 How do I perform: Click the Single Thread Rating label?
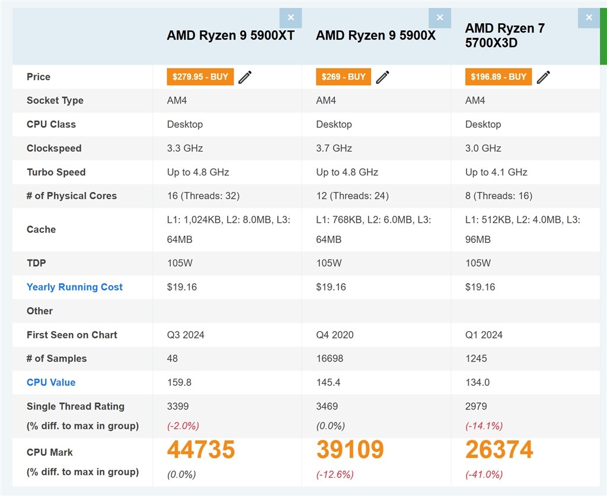click(75, 407)
